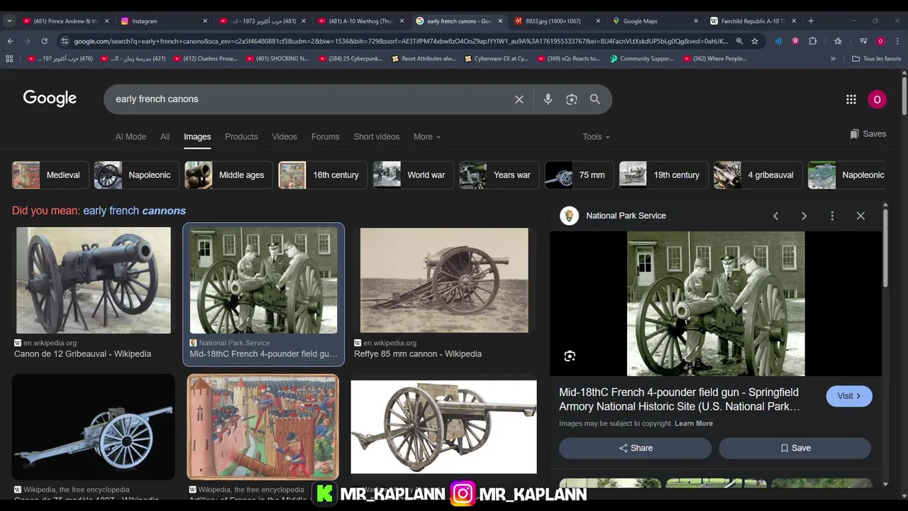Open the Cyberware-EX bookmark
This screenshot has height=511, width=908.
click(x=497, y=59)
